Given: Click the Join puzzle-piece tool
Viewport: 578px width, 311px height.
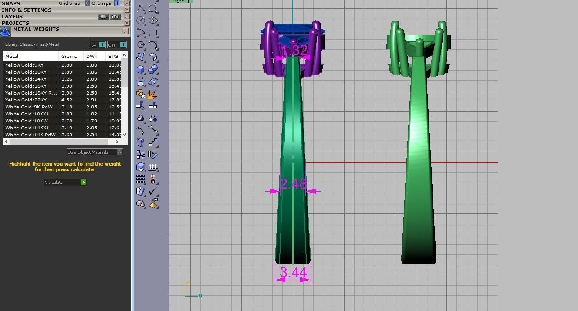Looking at the screenshot, I should pyautogui.click(x=141, y=94).
